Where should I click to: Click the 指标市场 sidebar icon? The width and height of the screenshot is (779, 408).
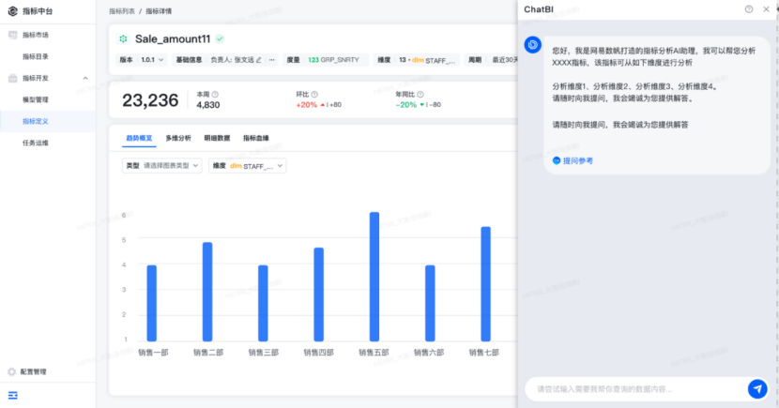[x=13, y=35]
